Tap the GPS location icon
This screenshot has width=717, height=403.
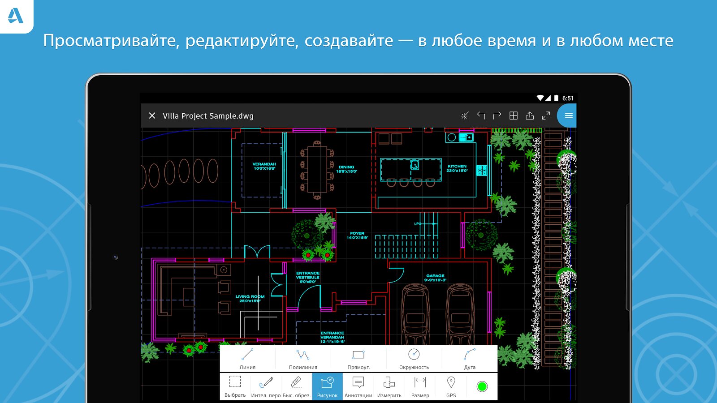coord(451,386)
